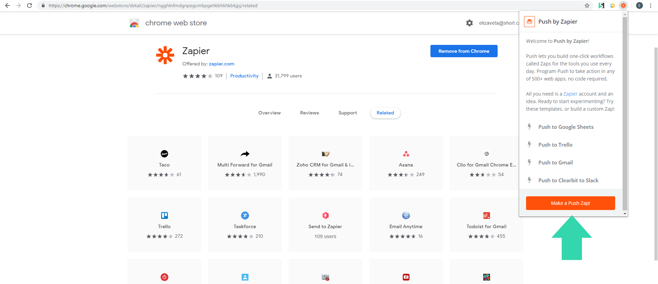Image resolution: width=658 pixels, height=284 pixels.
Task: Click the popup scrollbar down arrow
Action: [625, 213]
